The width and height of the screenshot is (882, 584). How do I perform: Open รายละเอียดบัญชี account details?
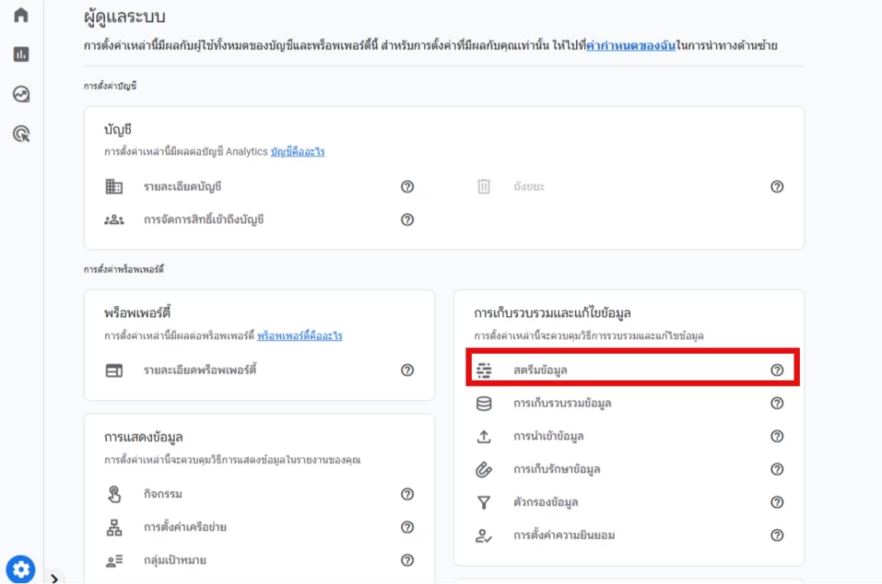(x=187, y=186)
